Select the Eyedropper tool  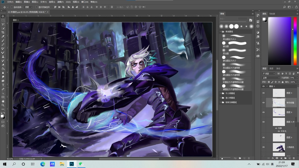pyautogui.click(x=3, y=36)
